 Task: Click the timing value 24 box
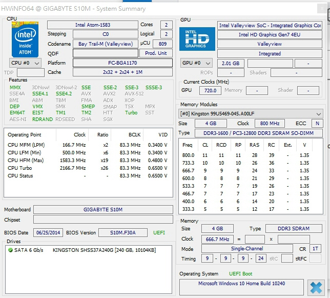[261, 258]
